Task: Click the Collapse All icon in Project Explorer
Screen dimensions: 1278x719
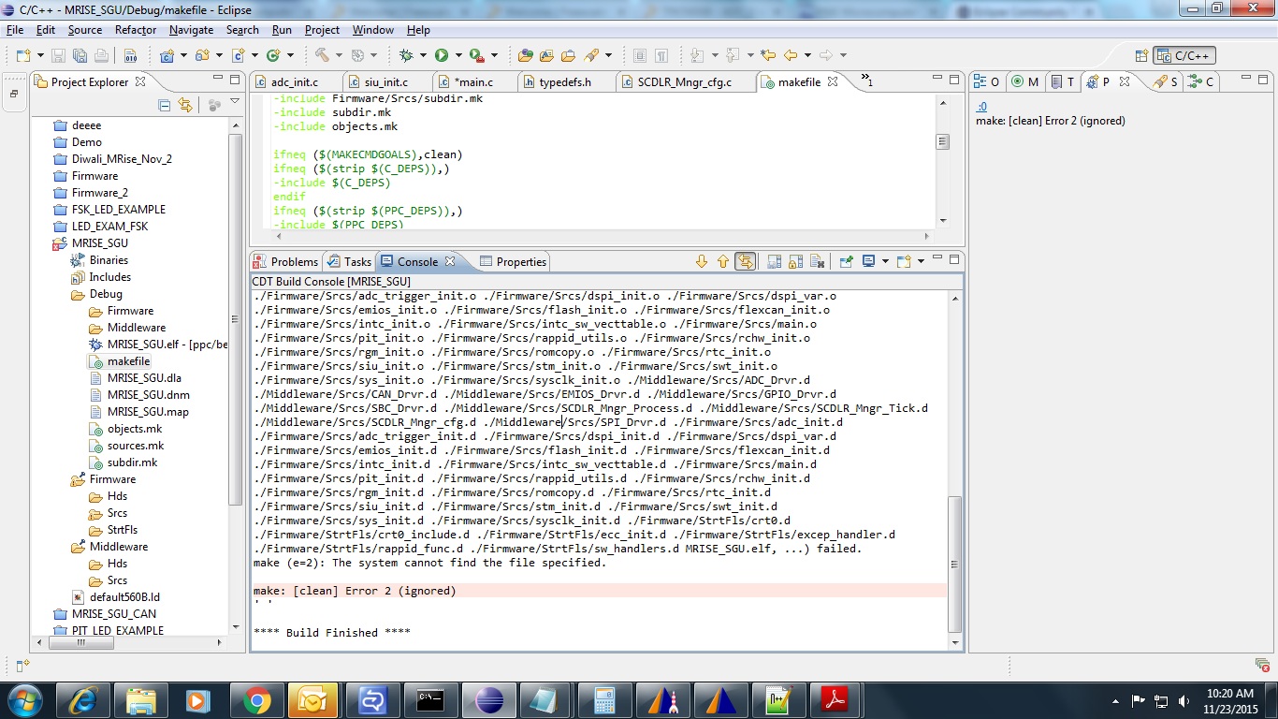Action: (165, 105)
